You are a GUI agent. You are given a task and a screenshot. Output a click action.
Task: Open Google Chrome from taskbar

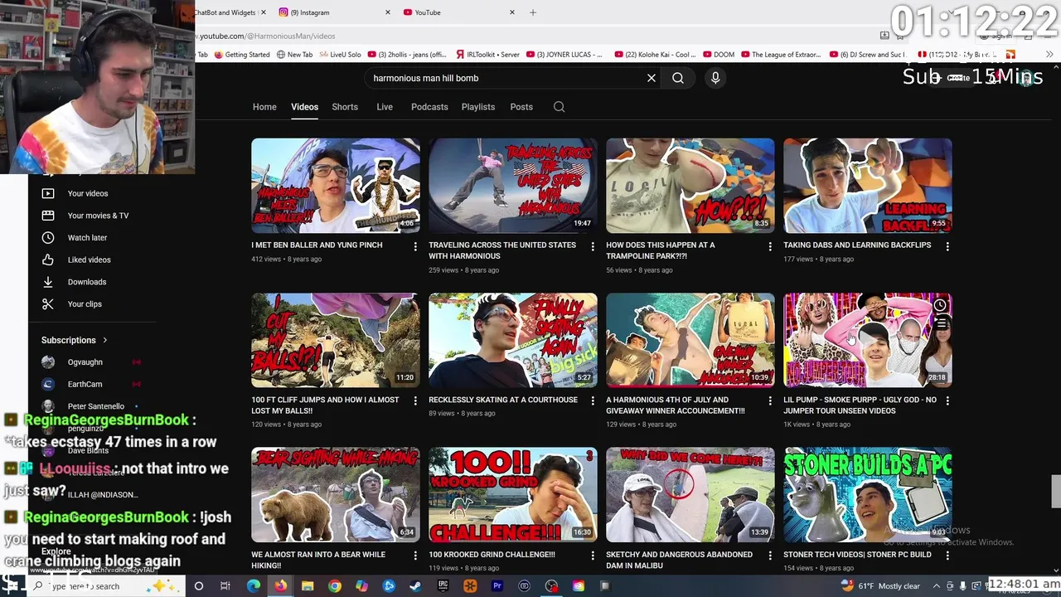[335, 586]
